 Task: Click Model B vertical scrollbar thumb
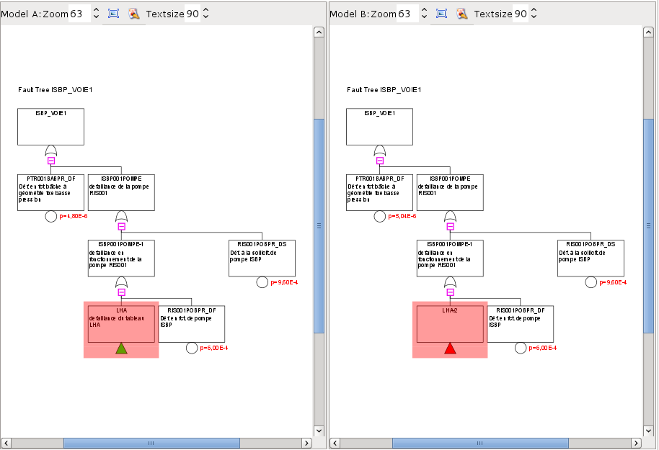[648, 226]
